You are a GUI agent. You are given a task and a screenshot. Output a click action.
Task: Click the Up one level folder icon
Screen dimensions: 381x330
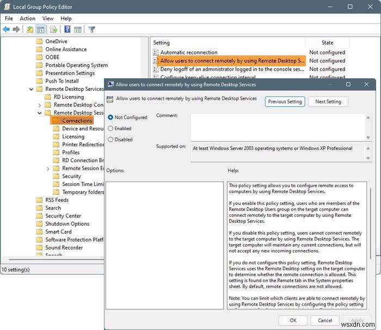(30, 29)
